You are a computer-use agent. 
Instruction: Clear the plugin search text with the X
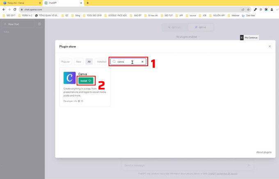(142, 62)
